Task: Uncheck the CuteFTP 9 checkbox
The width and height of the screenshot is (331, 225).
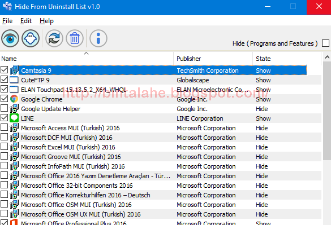Action: click(x=4, y=80)
